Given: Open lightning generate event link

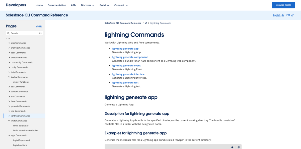Looking at the screenshot, I should pyautogui.click(x=126, y=66).
